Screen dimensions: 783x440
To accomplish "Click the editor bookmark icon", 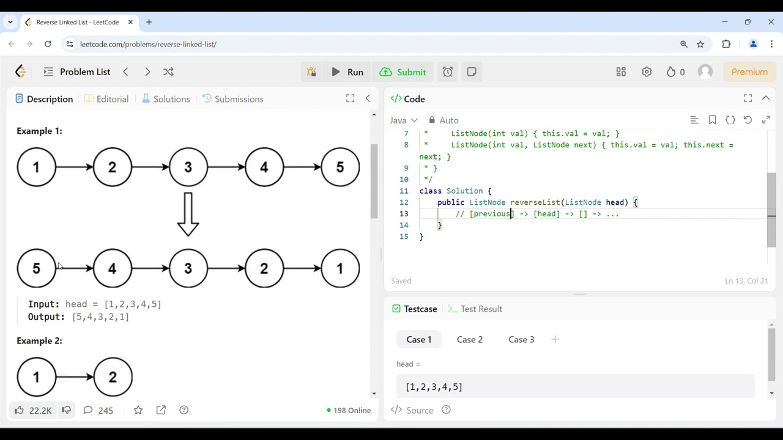I will (x=712, y=120).
